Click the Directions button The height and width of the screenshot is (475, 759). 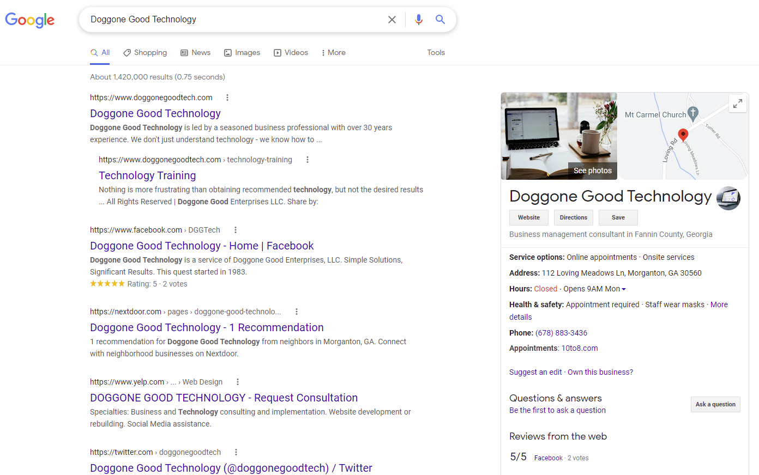pyautogui.click(x=574, y=217)
